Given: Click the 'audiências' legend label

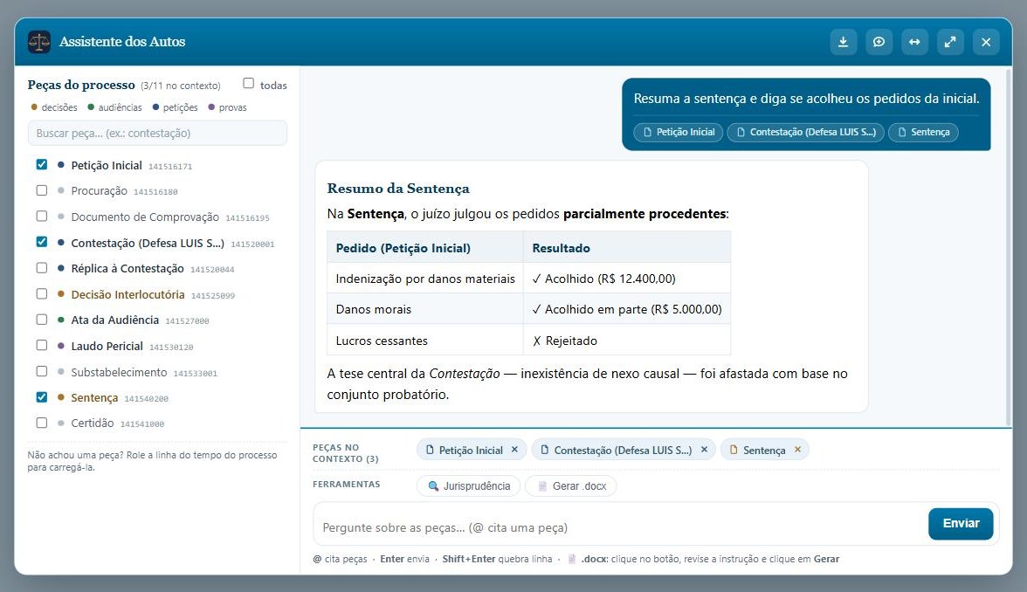Looking at the screenshot, I should click(x=120, y=107).
